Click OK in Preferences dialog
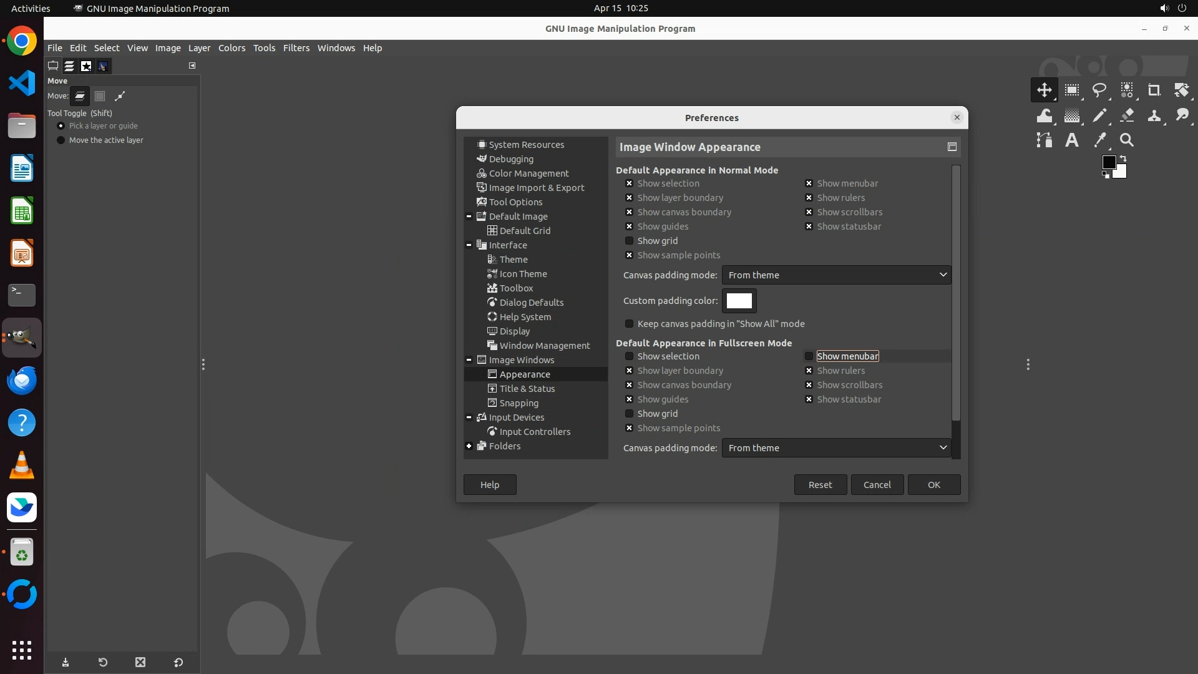The image size is (1198, 674). pos(933,485)
